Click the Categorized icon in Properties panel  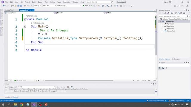click(160, 68)
